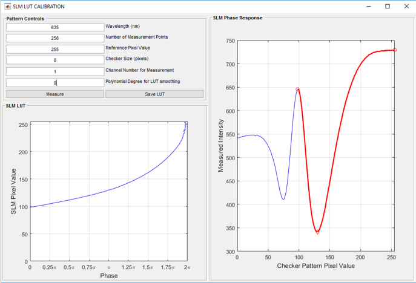Screen dimensions: 416x283
Task: Focus the Polynomial Degree for LUT smoothing field
Action: point(55,82)
